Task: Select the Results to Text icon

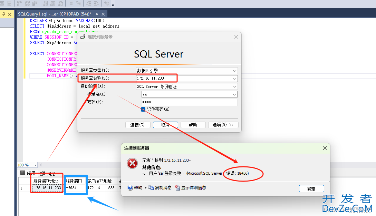Action: coord(45,3)
